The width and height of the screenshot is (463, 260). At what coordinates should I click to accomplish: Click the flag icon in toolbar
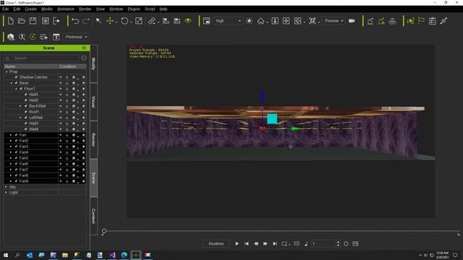(421, 21)
